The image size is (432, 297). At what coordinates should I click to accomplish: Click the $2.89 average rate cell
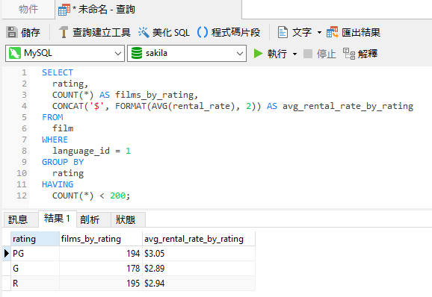[199, 268]
